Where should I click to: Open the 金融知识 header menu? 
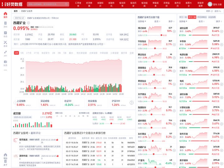pos(100,4)
